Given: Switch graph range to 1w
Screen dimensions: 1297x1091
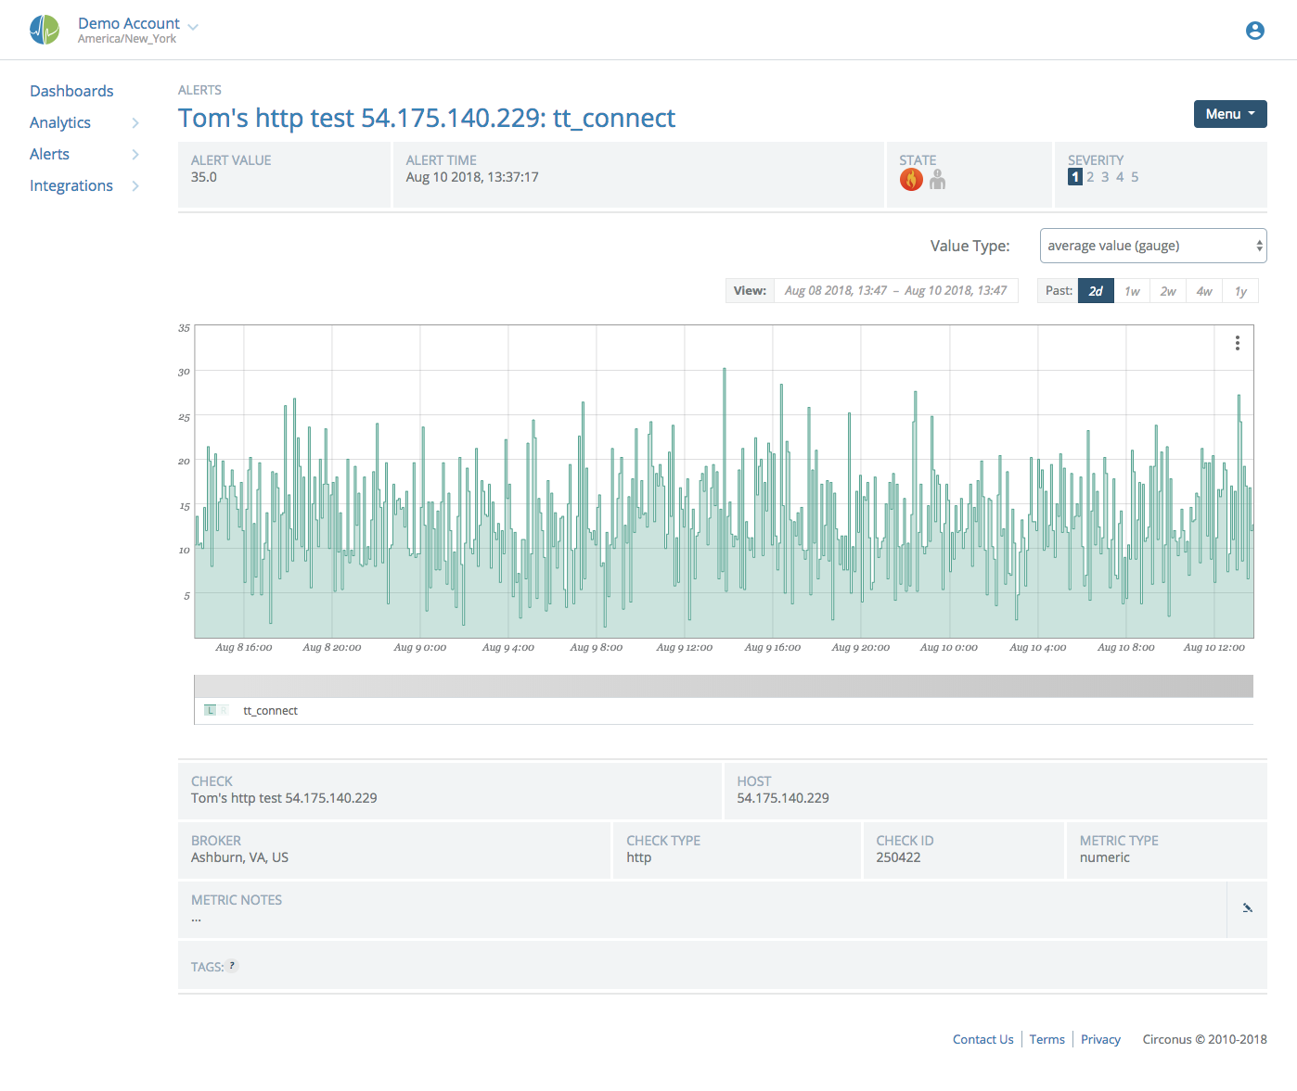Looking at the screenshot, I should click(x=1132, y=291).
